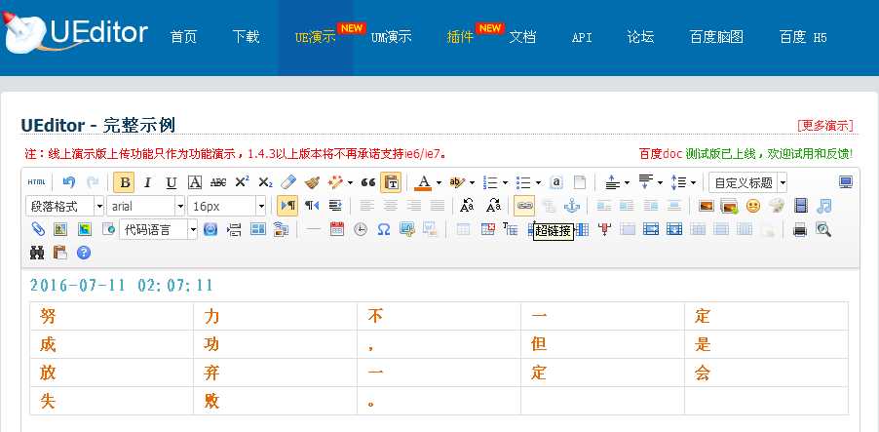Delete the table
879x432 pixels.
487,229
